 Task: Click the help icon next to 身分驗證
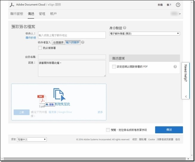coord(125,28)
